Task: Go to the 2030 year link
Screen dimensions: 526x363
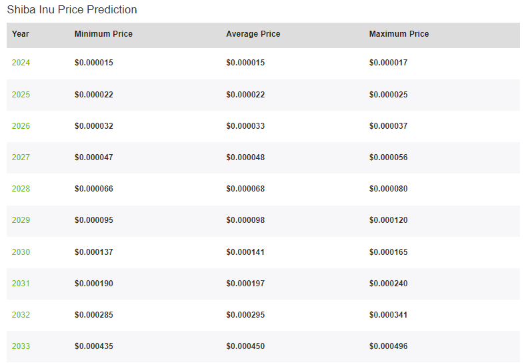Action: 21,252
